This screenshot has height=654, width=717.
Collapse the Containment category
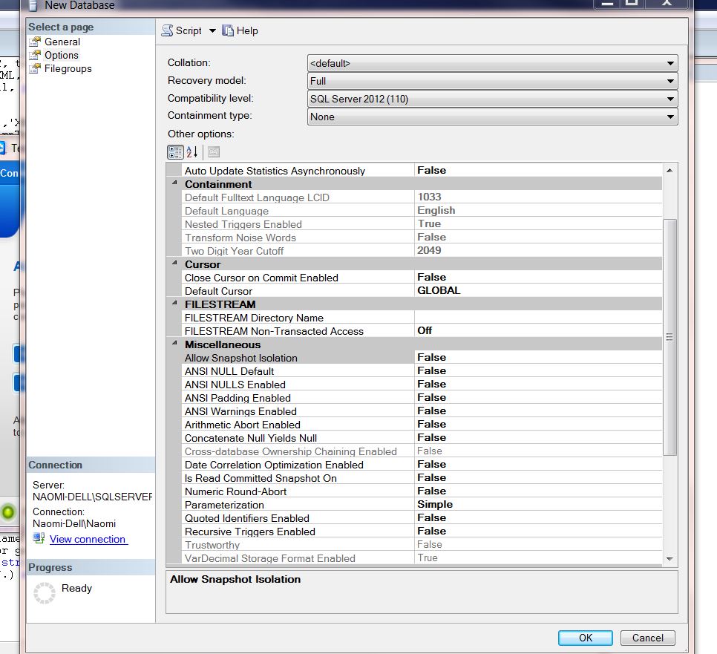click(174, 183)
